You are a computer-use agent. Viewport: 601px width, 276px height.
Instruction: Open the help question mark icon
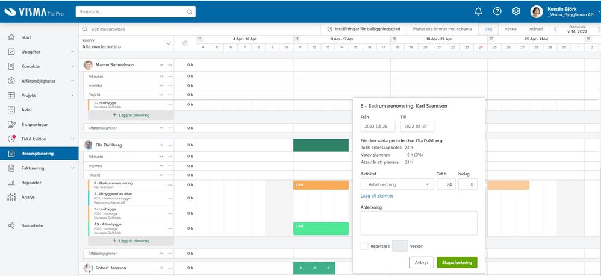click(x=497, y=11)
